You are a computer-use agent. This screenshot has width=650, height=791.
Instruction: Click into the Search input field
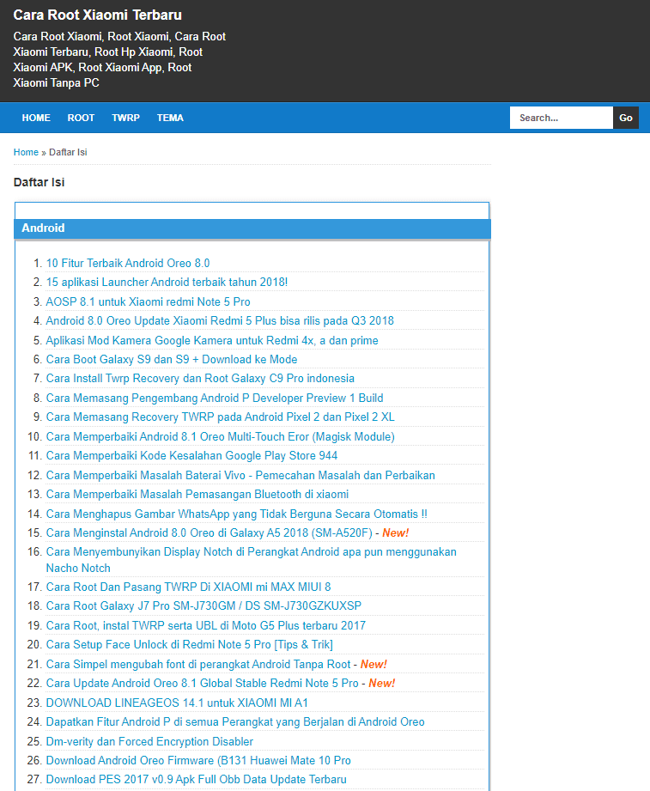(x=561, y=118)
